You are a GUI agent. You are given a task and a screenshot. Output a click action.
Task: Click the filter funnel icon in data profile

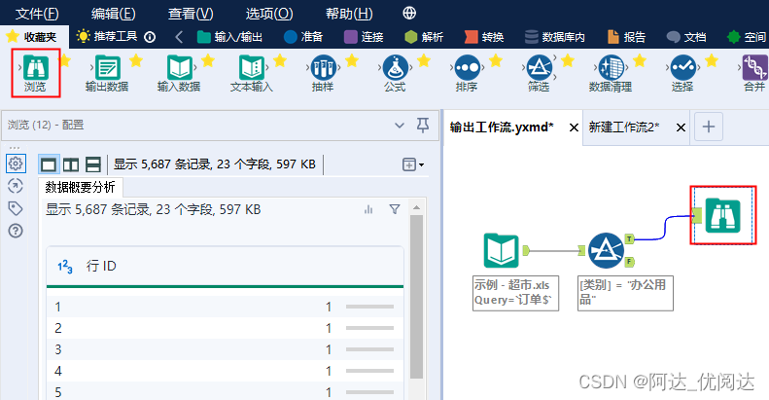tap(395, 209)
